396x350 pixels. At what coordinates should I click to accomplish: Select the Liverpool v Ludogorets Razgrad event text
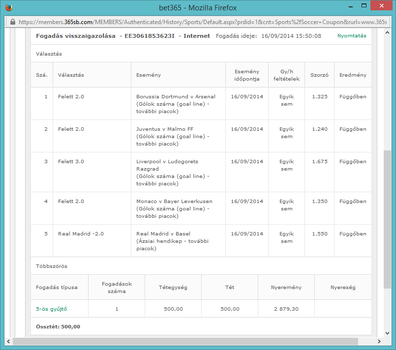(167, 165)
